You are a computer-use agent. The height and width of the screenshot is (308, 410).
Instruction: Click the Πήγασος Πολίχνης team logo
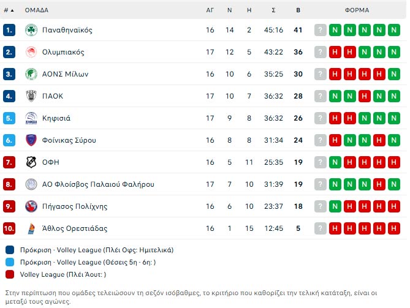click(x=31, y=206)
